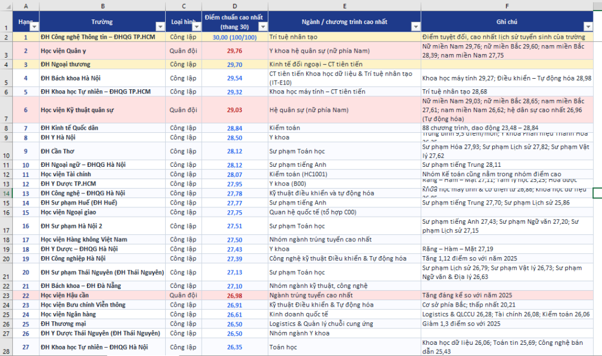602x356 pixels.
Task: Click cell ĐH Công nghệ Thông tin – ĐHQG TP.HCM
Action: click(102, 37)
